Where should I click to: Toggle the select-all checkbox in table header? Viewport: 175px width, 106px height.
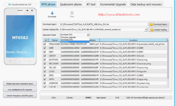(x=46, y=40)
